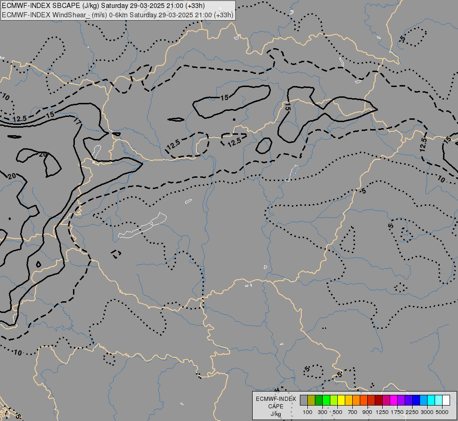Click the legend value 100
Image resolution: width=458 pixels, height=421 pixels.
(307, 412)
